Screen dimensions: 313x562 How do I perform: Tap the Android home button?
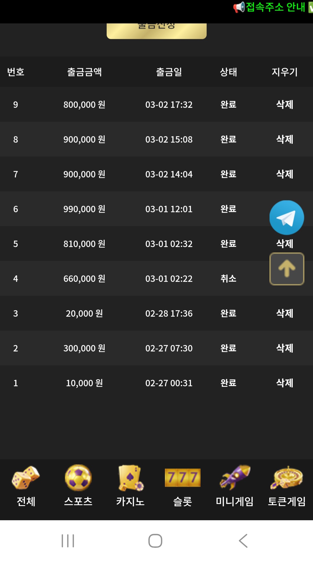click(155, 541)
